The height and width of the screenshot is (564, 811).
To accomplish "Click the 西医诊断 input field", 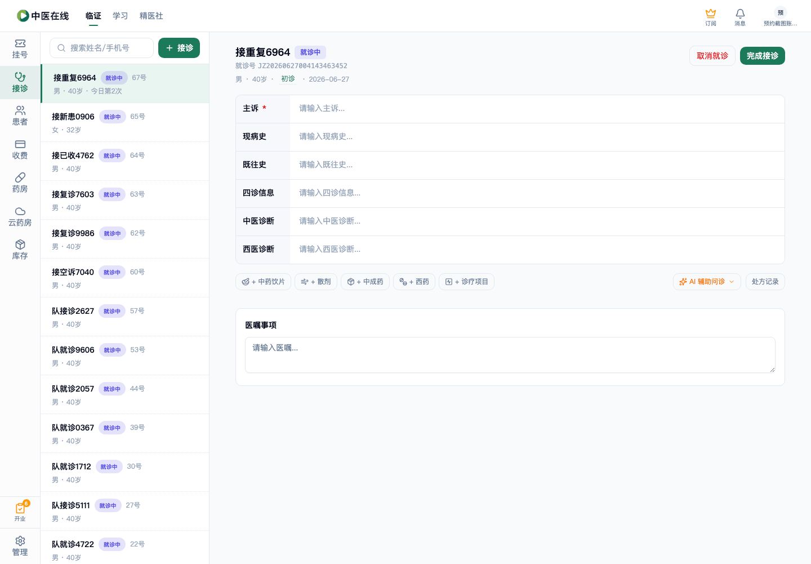I will click(x=537, y=250).
